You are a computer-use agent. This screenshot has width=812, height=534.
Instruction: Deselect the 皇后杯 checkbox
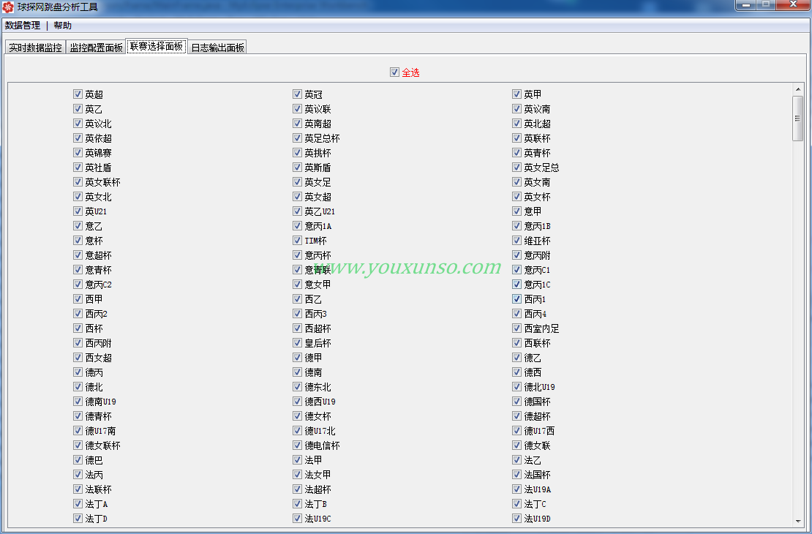(x=298, y=343)
